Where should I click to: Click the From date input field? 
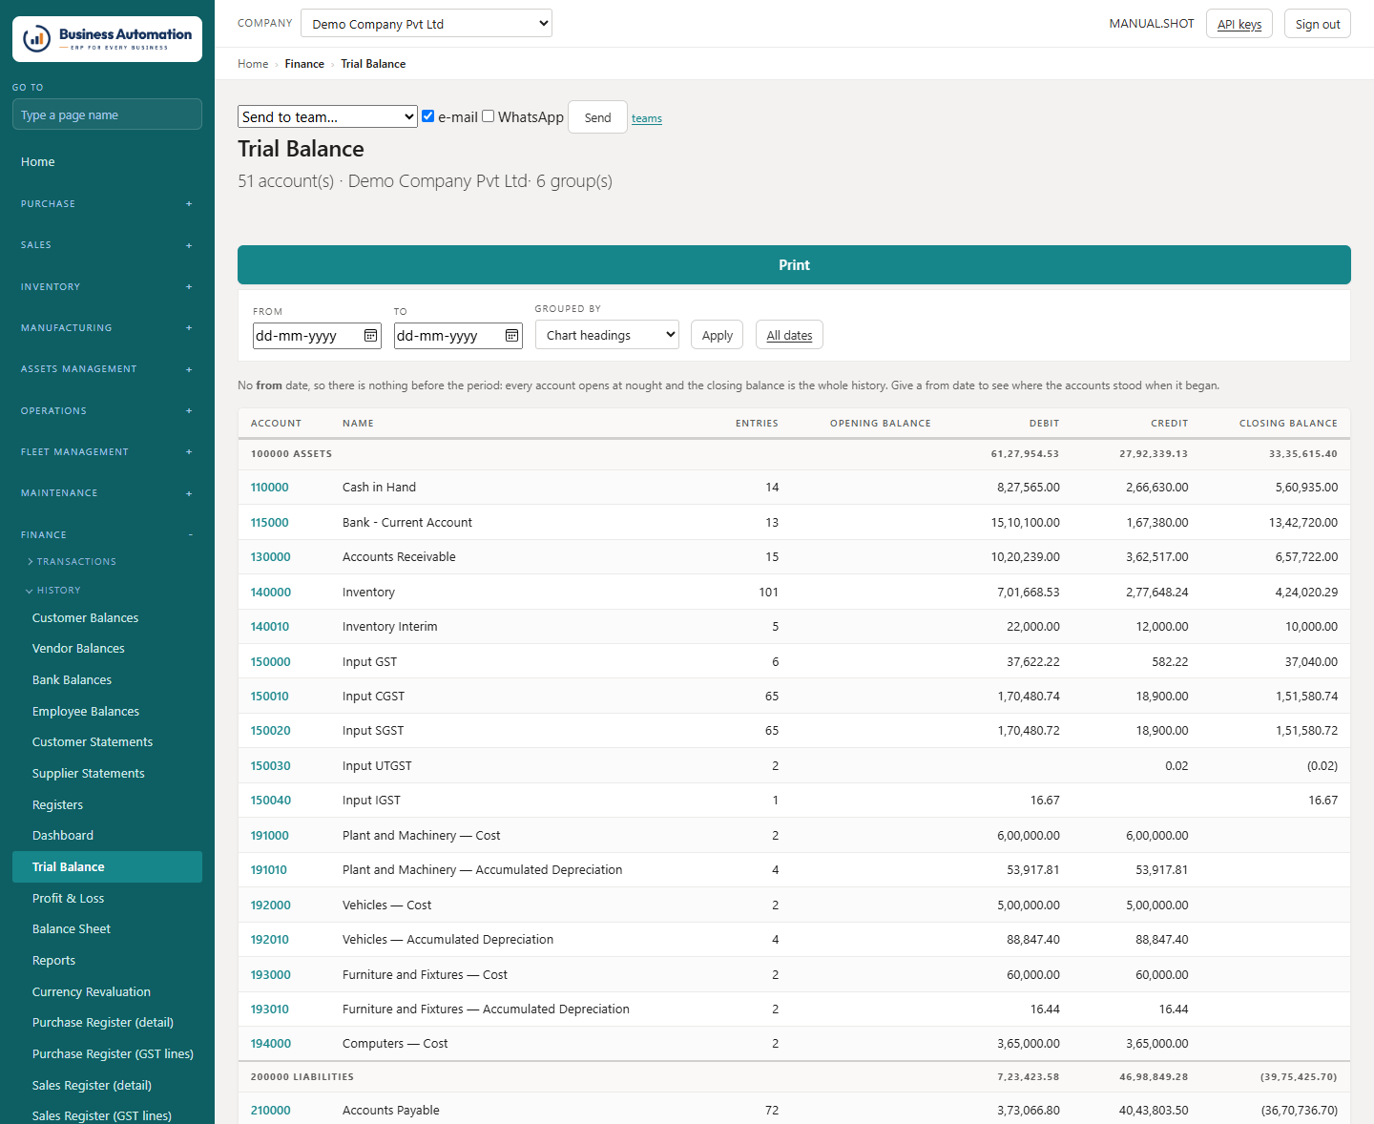317,336
